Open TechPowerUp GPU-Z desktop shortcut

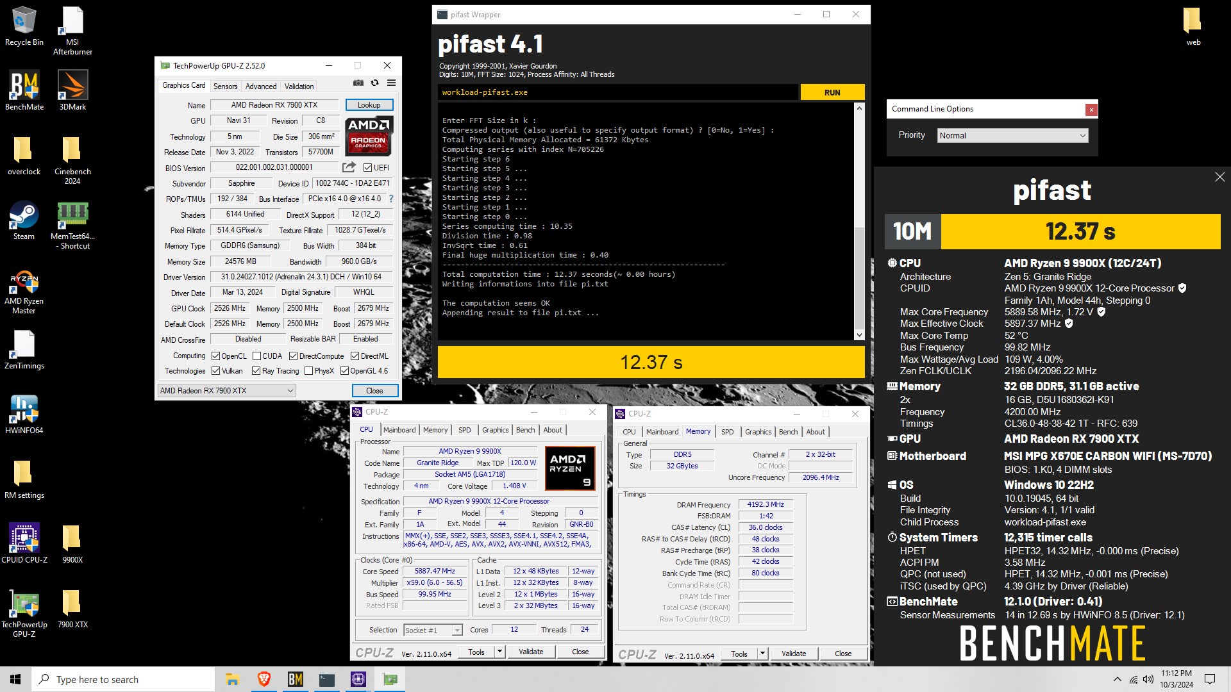tap(24, 613)
